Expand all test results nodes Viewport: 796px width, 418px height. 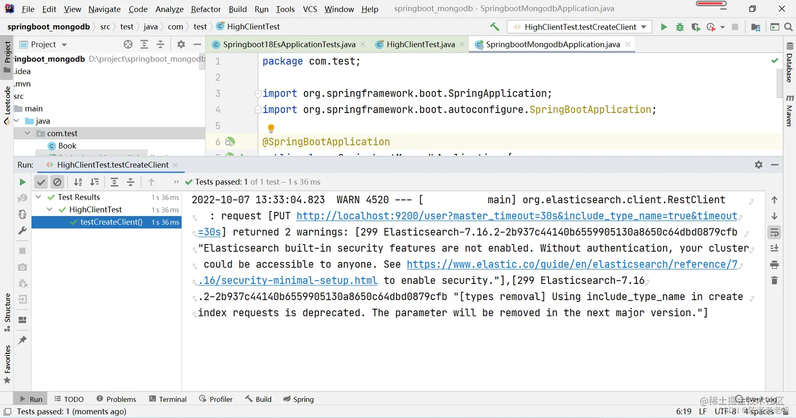[x=114, y=182]
